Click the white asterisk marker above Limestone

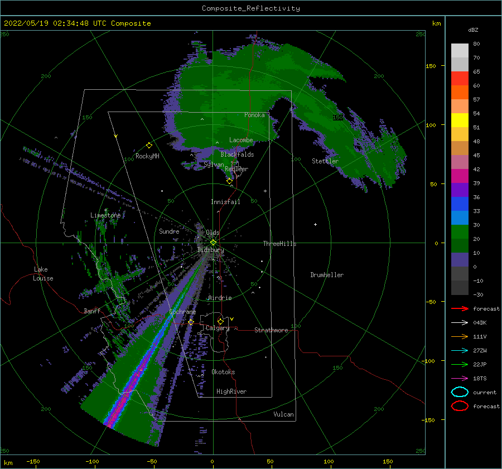pyautogui.click(x=105, y=210)
